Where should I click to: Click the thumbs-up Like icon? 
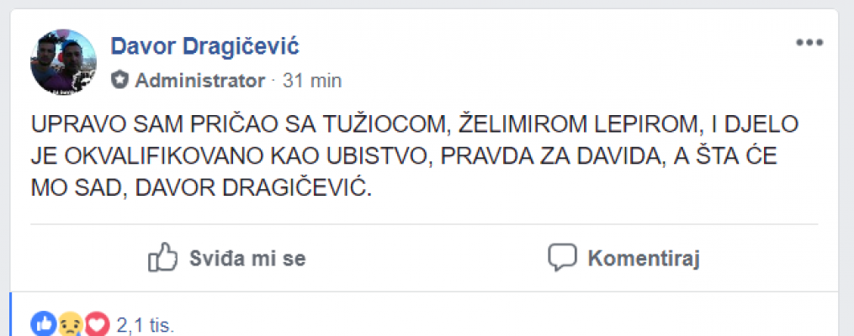[162, 258]
